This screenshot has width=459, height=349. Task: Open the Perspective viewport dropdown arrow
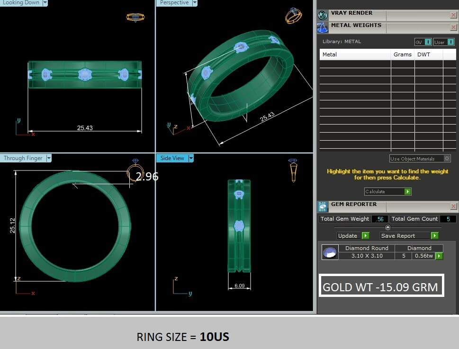195,3
